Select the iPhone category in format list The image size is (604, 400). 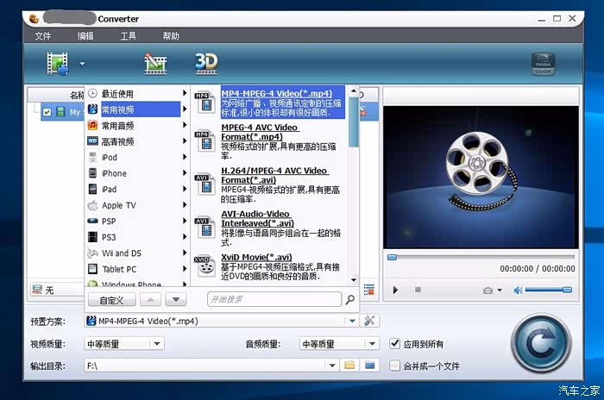tap(114, 173)
